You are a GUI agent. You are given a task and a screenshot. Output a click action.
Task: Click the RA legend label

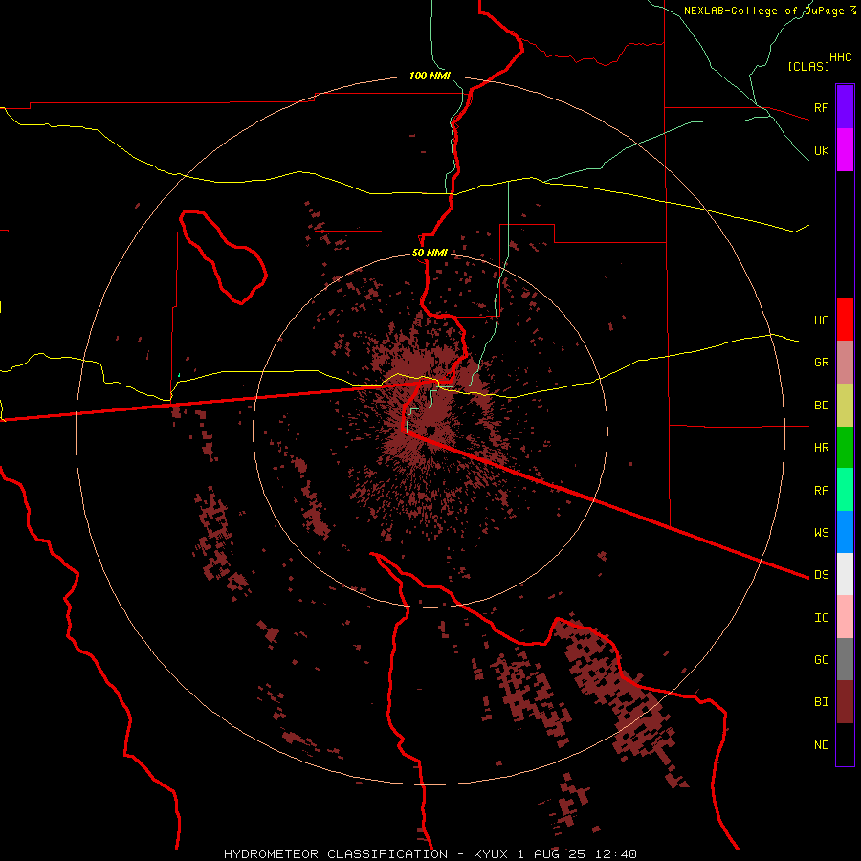click(x=821, y=491)
